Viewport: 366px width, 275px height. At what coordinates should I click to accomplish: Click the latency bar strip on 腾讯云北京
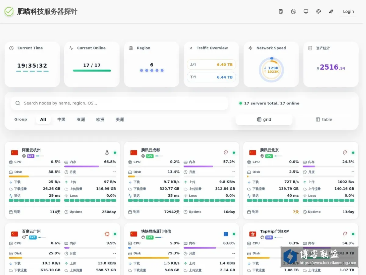click(273, 200)
